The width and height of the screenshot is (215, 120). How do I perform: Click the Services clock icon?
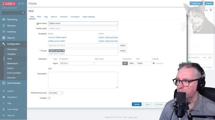[x=4, y=26]
